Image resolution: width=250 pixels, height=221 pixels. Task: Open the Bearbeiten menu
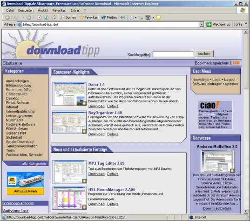tap(26, 11)
